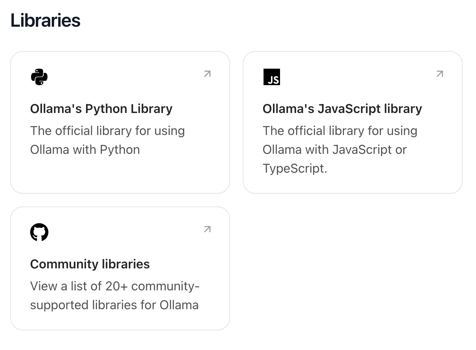This screenshot has height=350, width=476.
Task: Click "The official library for using" in Python card
Action: 107,131
